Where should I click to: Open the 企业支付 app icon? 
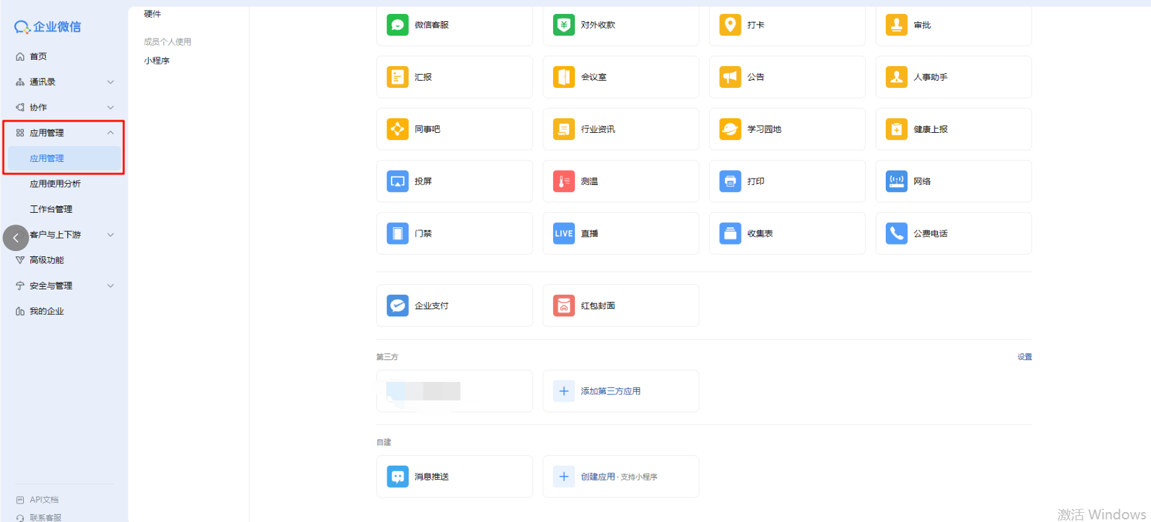click(x=398, y=305)
